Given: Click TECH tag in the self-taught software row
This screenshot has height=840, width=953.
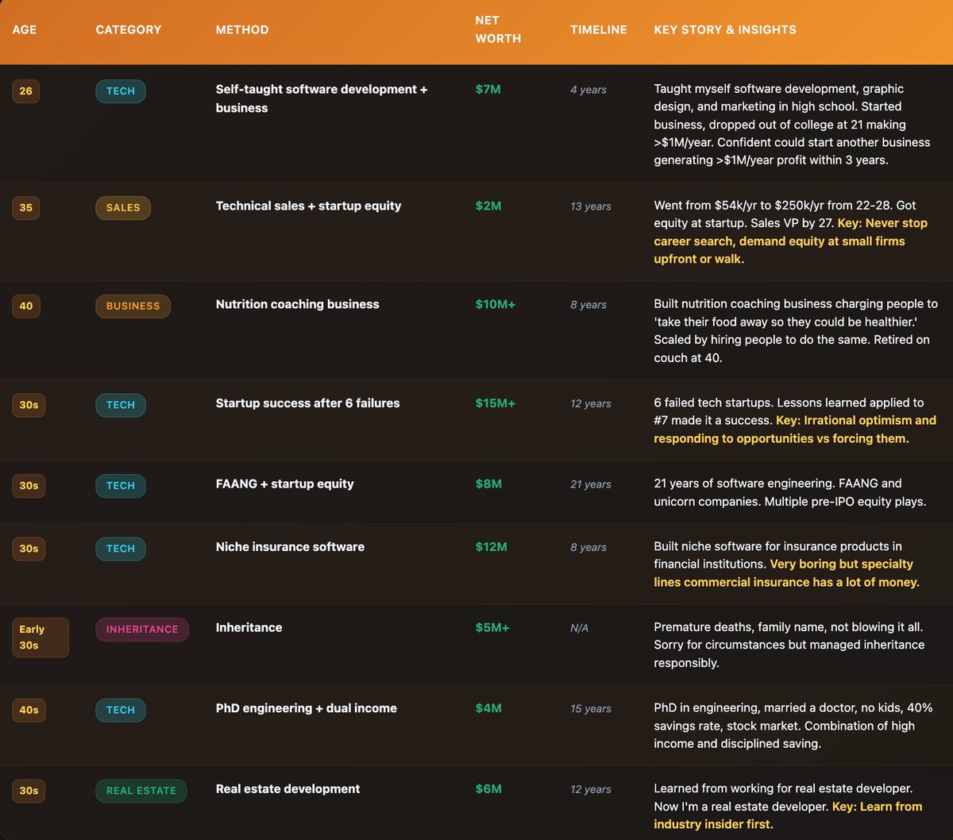Looking at the screenshot, I should (x=121, y=91).
